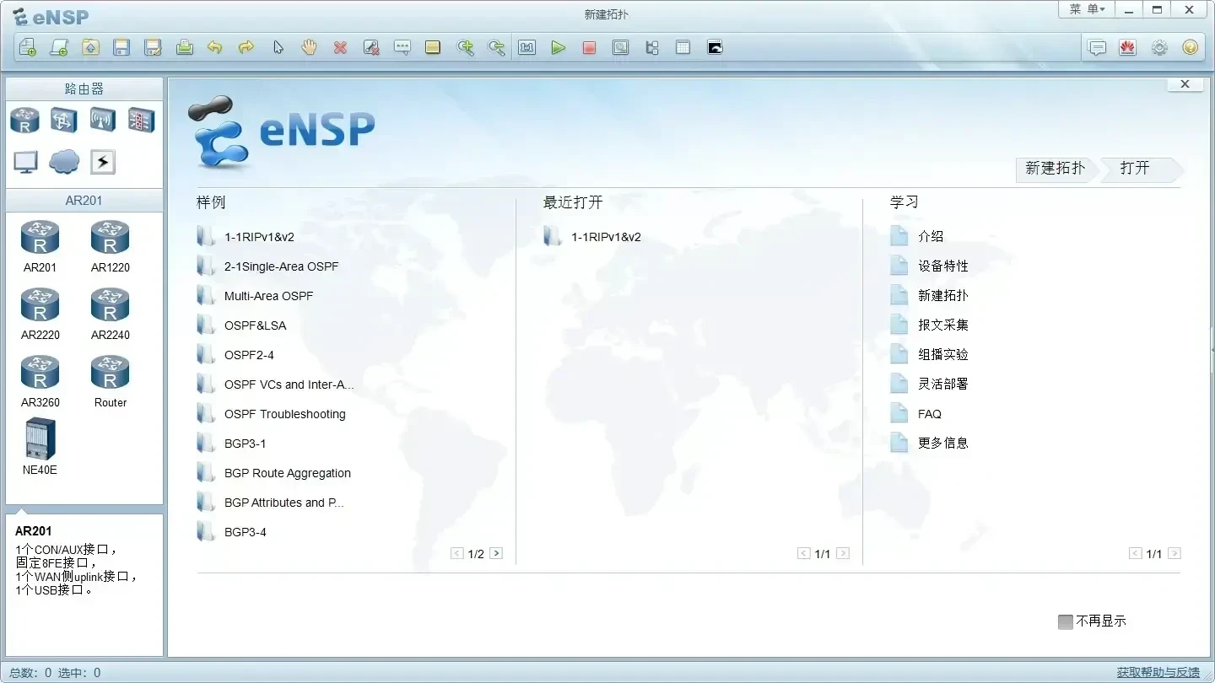This screenshot has height=683, width=1215.
Task: Click the Huawei logo icon
Action: (x=1128, y=47)
